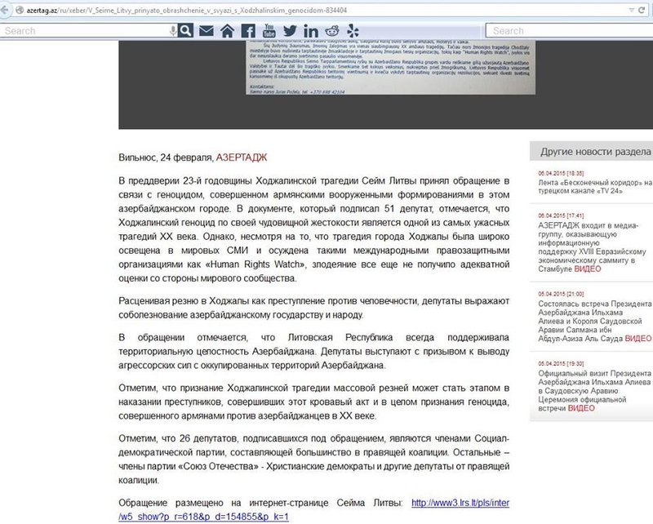Screen dimensions: 653x524
Task: Go to the home icon in toolbar
Action: pyautogui.click(x=227, y=31)
